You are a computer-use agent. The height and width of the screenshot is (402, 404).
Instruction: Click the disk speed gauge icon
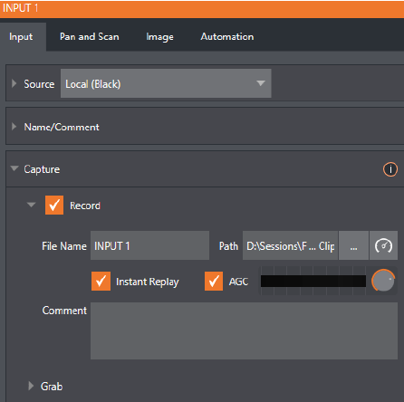[383, 245]
